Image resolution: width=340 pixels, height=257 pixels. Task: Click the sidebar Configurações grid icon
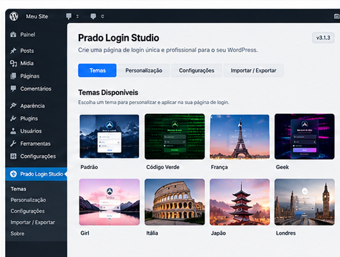point(13,156)
